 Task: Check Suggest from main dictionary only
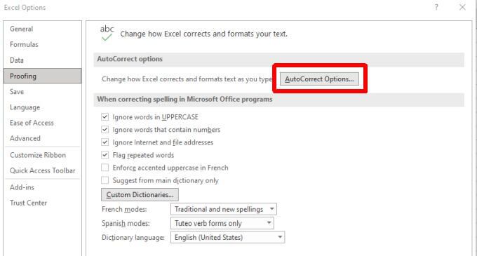105,180
